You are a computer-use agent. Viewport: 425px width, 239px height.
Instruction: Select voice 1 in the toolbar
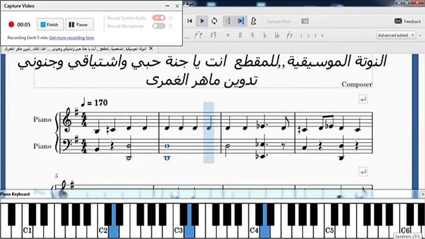click(301, 36)
